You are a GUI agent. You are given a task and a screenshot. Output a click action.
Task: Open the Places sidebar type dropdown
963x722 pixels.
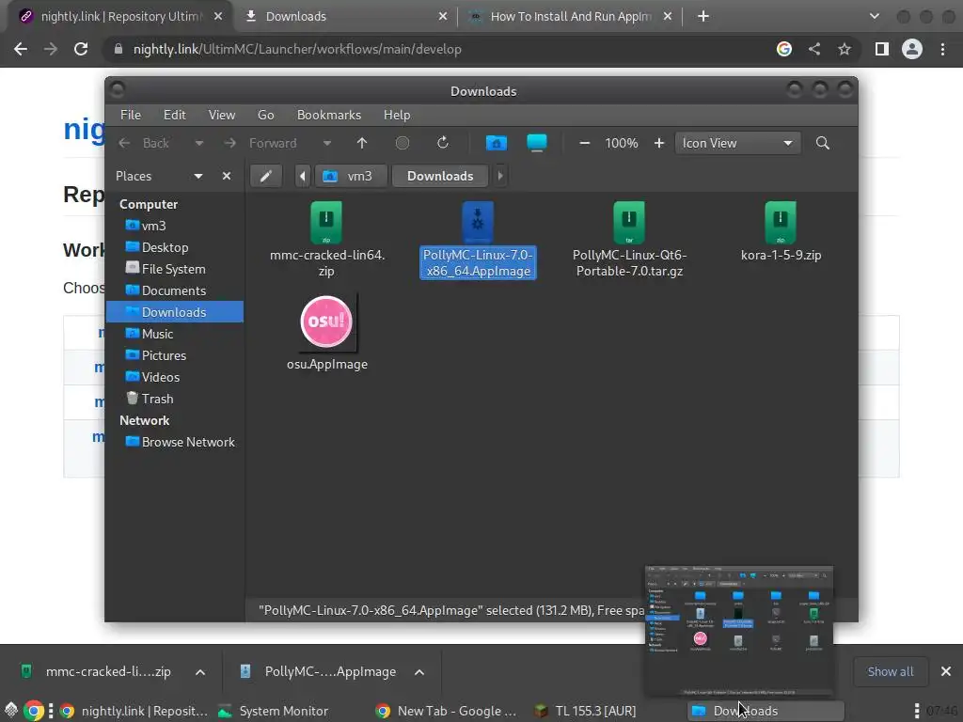(x=198, y=176)
